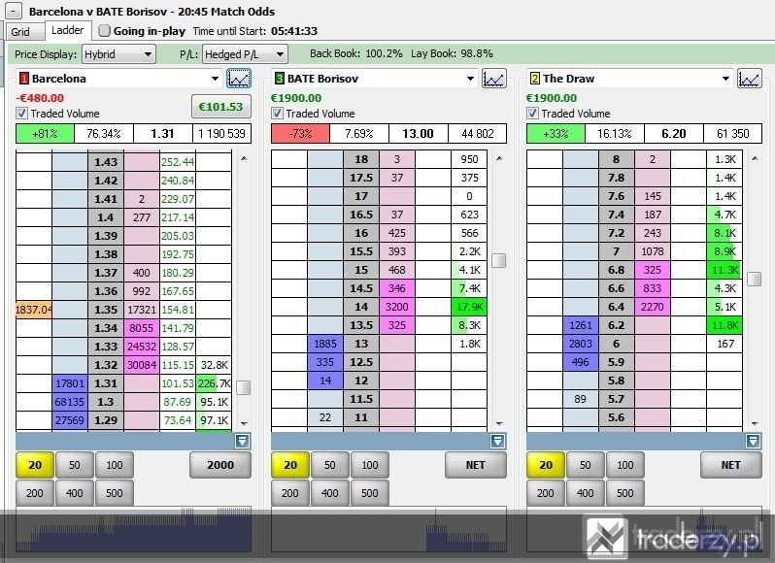
Task: Click the Barcelona ladder up arrow
Action: coord(244,158)
